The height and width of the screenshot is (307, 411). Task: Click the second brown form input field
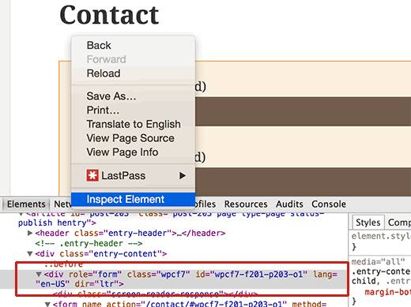pyautogui.click(x=303, y=182)
